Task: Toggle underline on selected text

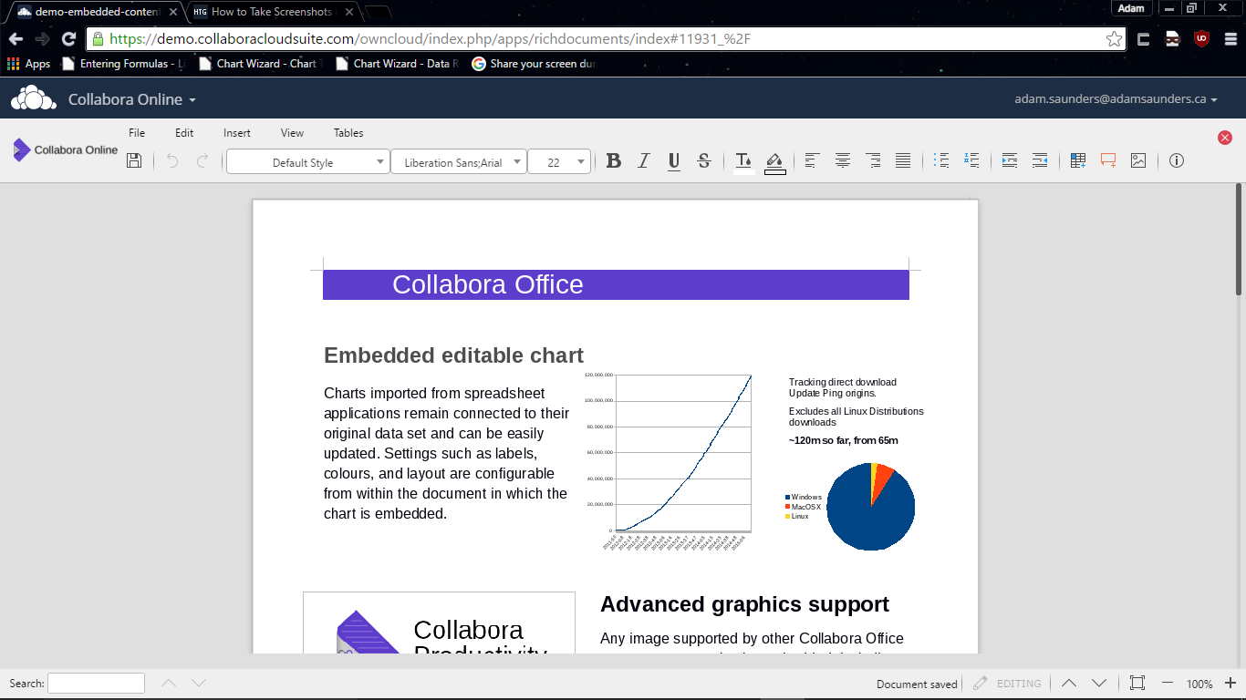Action: coord(673,160)
